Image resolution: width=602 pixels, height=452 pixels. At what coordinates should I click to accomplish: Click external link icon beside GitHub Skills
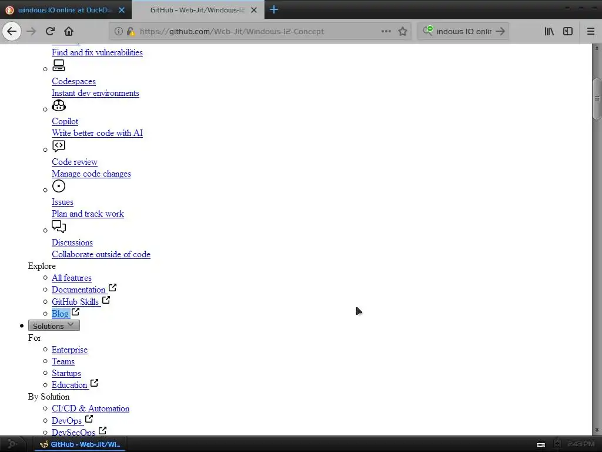coord(106,300)
